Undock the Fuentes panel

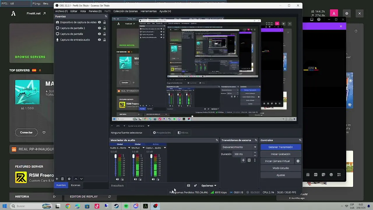[106, 16]
